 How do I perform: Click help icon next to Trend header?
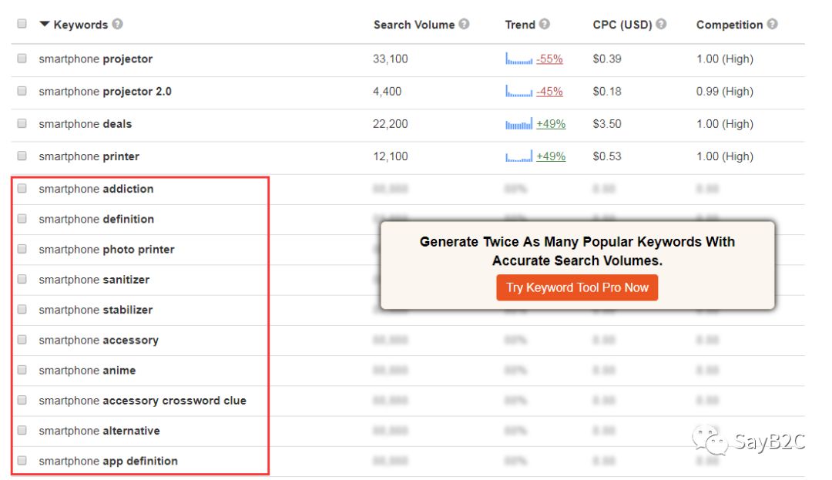point(545,24)
